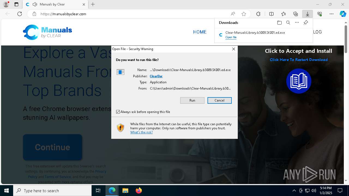Image resolution: width=349 pixels, height=196 pixels.
Task: Open the notification center icon
Action: click(x=340, y=191)
